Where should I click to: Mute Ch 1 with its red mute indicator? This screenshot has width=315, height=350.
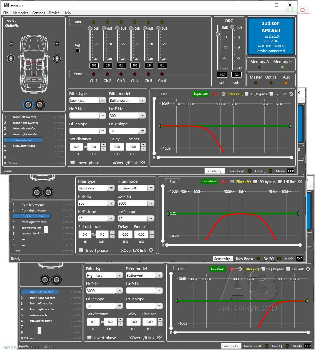[x=94, y=74]
